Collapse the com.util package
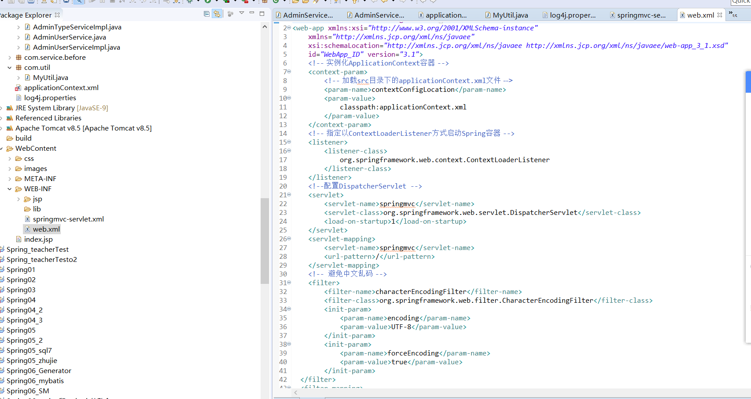 [10, 68]
